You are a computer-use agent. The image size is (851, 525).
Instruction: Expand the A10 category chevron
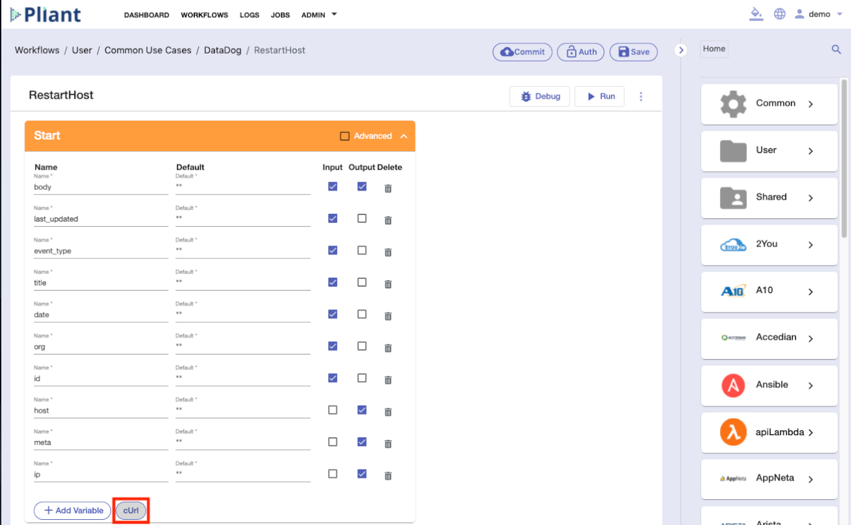[x=811, y=292]
